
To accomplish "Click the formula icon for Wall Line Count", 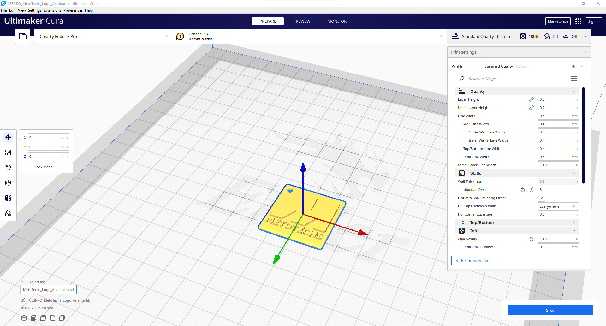I will tap(532, 190).
